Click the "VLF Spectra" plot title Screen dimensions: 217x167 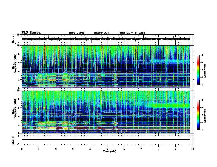[x=31, y=33]
